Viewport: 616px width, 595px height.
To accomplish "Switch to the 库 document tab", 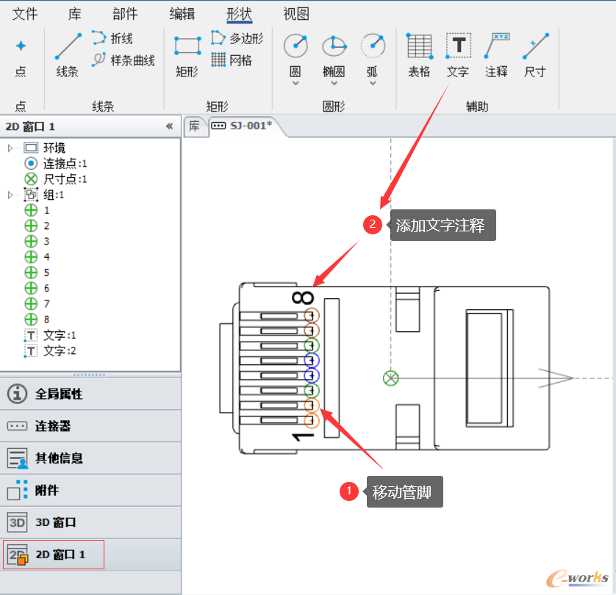I will coord(195,126).
